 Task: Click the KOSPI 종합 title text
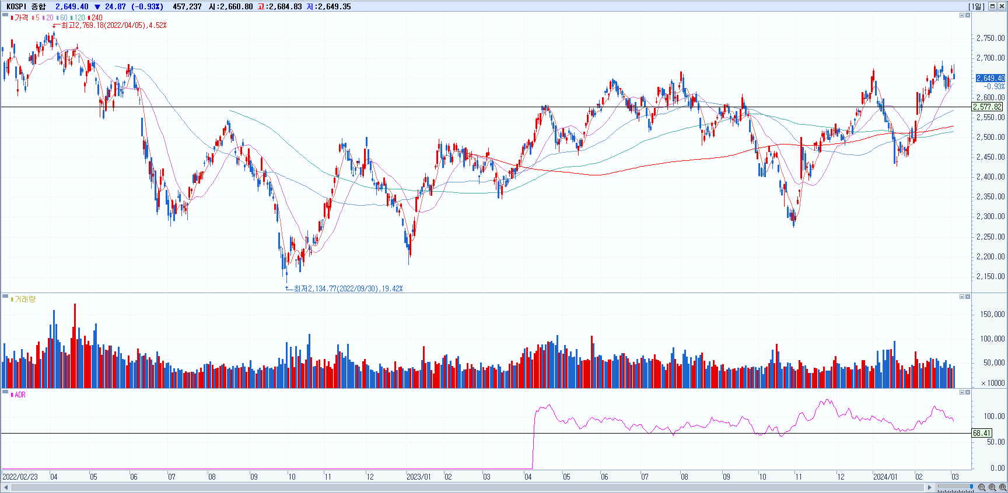click(x=26, y=6)
